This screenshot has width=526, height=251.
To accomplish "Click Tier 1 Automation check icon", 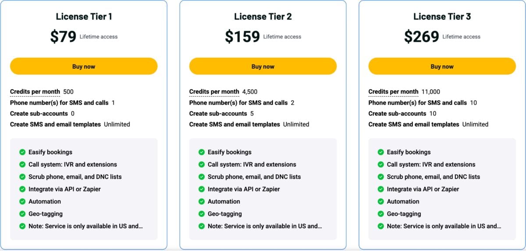I will 22,202.
